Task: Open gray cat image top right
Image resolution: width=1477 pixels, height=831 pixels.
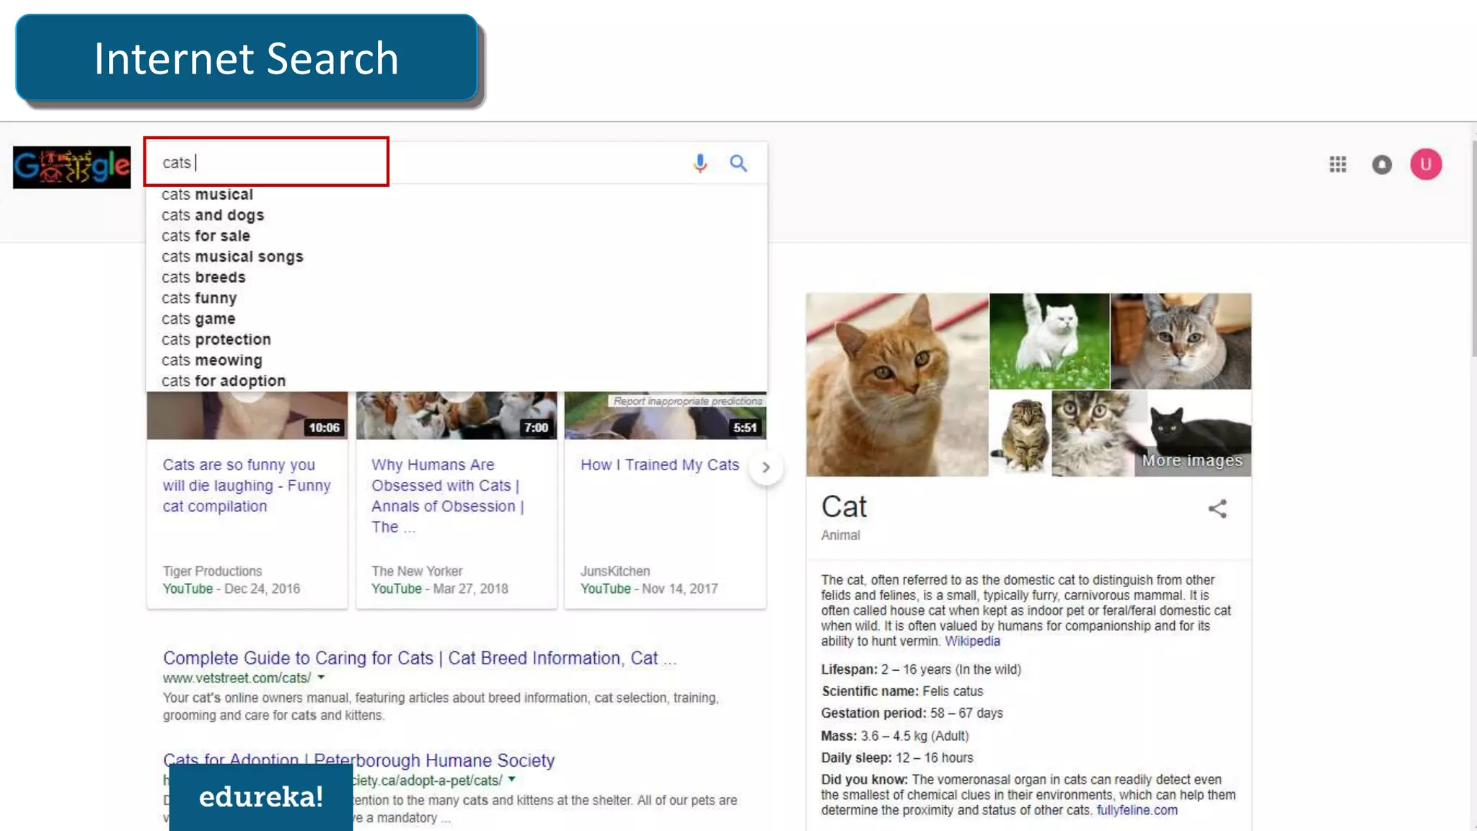Action: [1181, 341]
